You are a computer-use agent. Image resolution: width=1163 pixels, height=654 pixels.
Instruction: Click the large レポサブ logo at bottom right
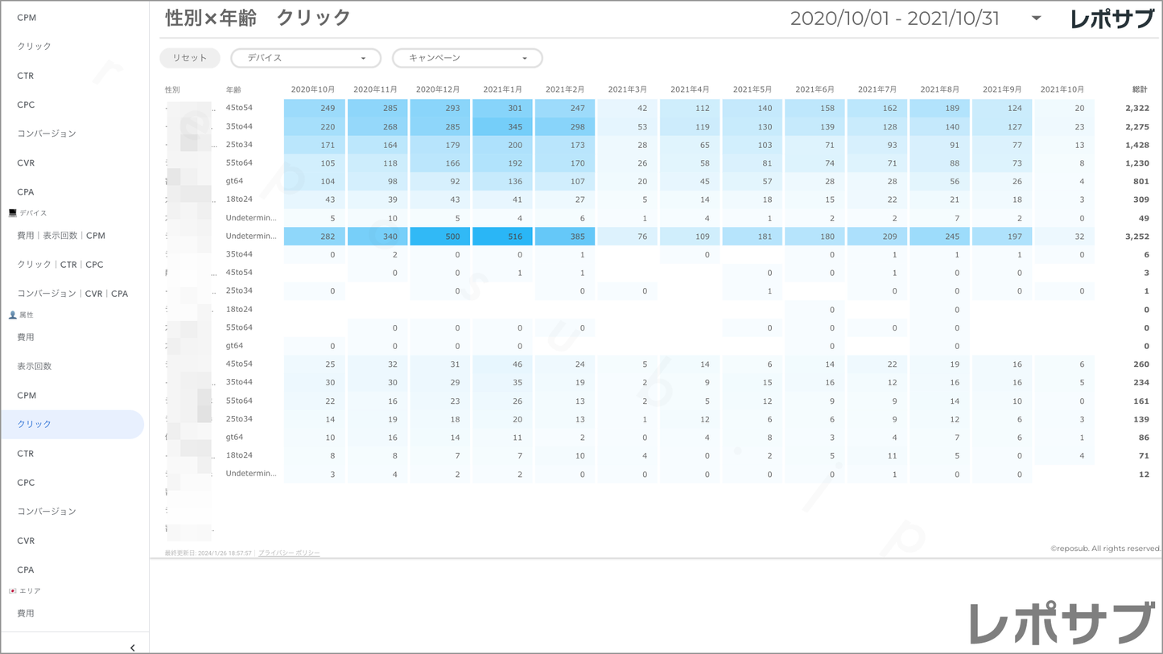point(1061,623)
